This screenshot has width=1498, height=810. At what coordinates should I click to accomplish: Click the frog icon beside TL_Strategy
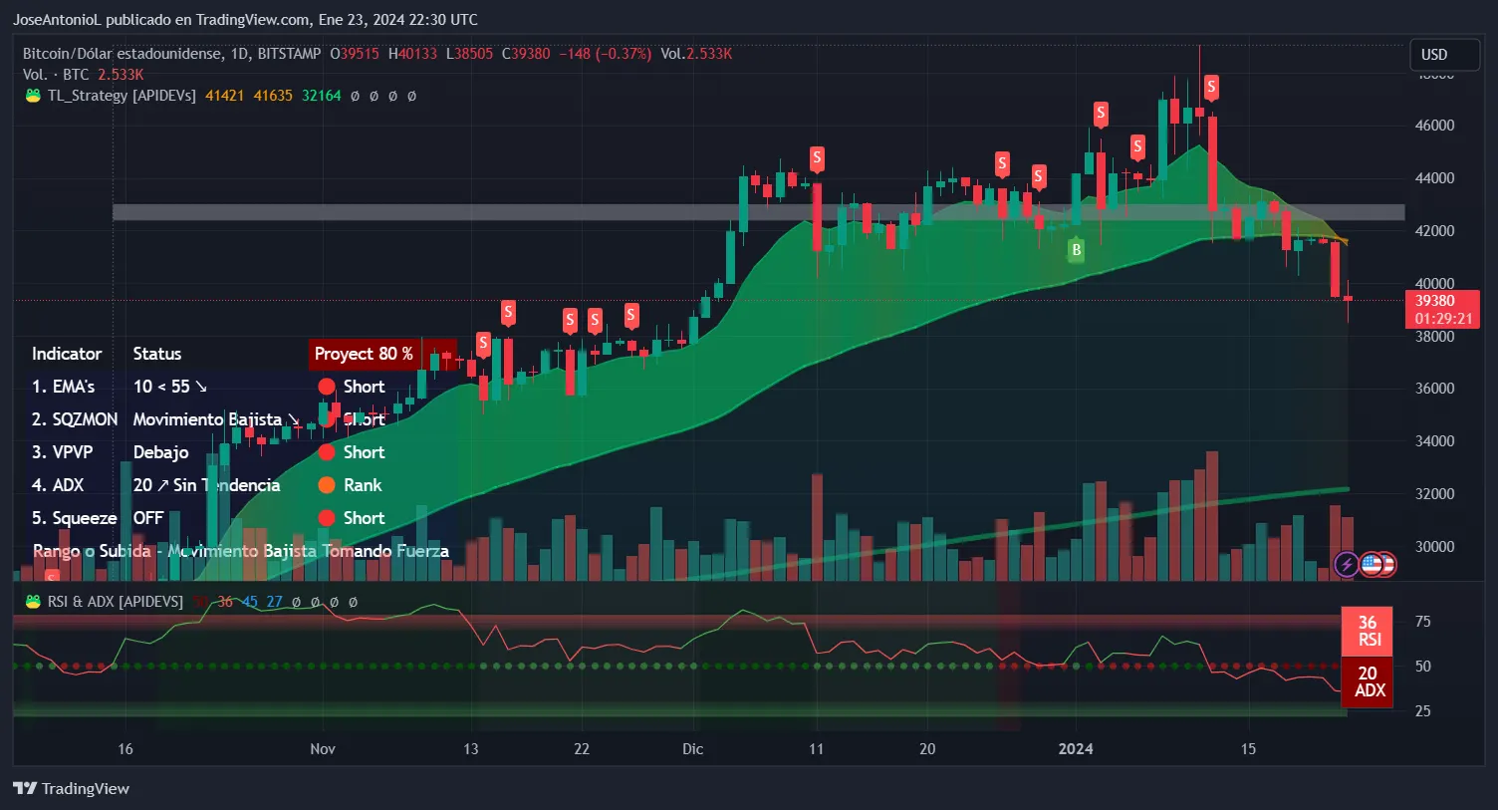point(33,96)
